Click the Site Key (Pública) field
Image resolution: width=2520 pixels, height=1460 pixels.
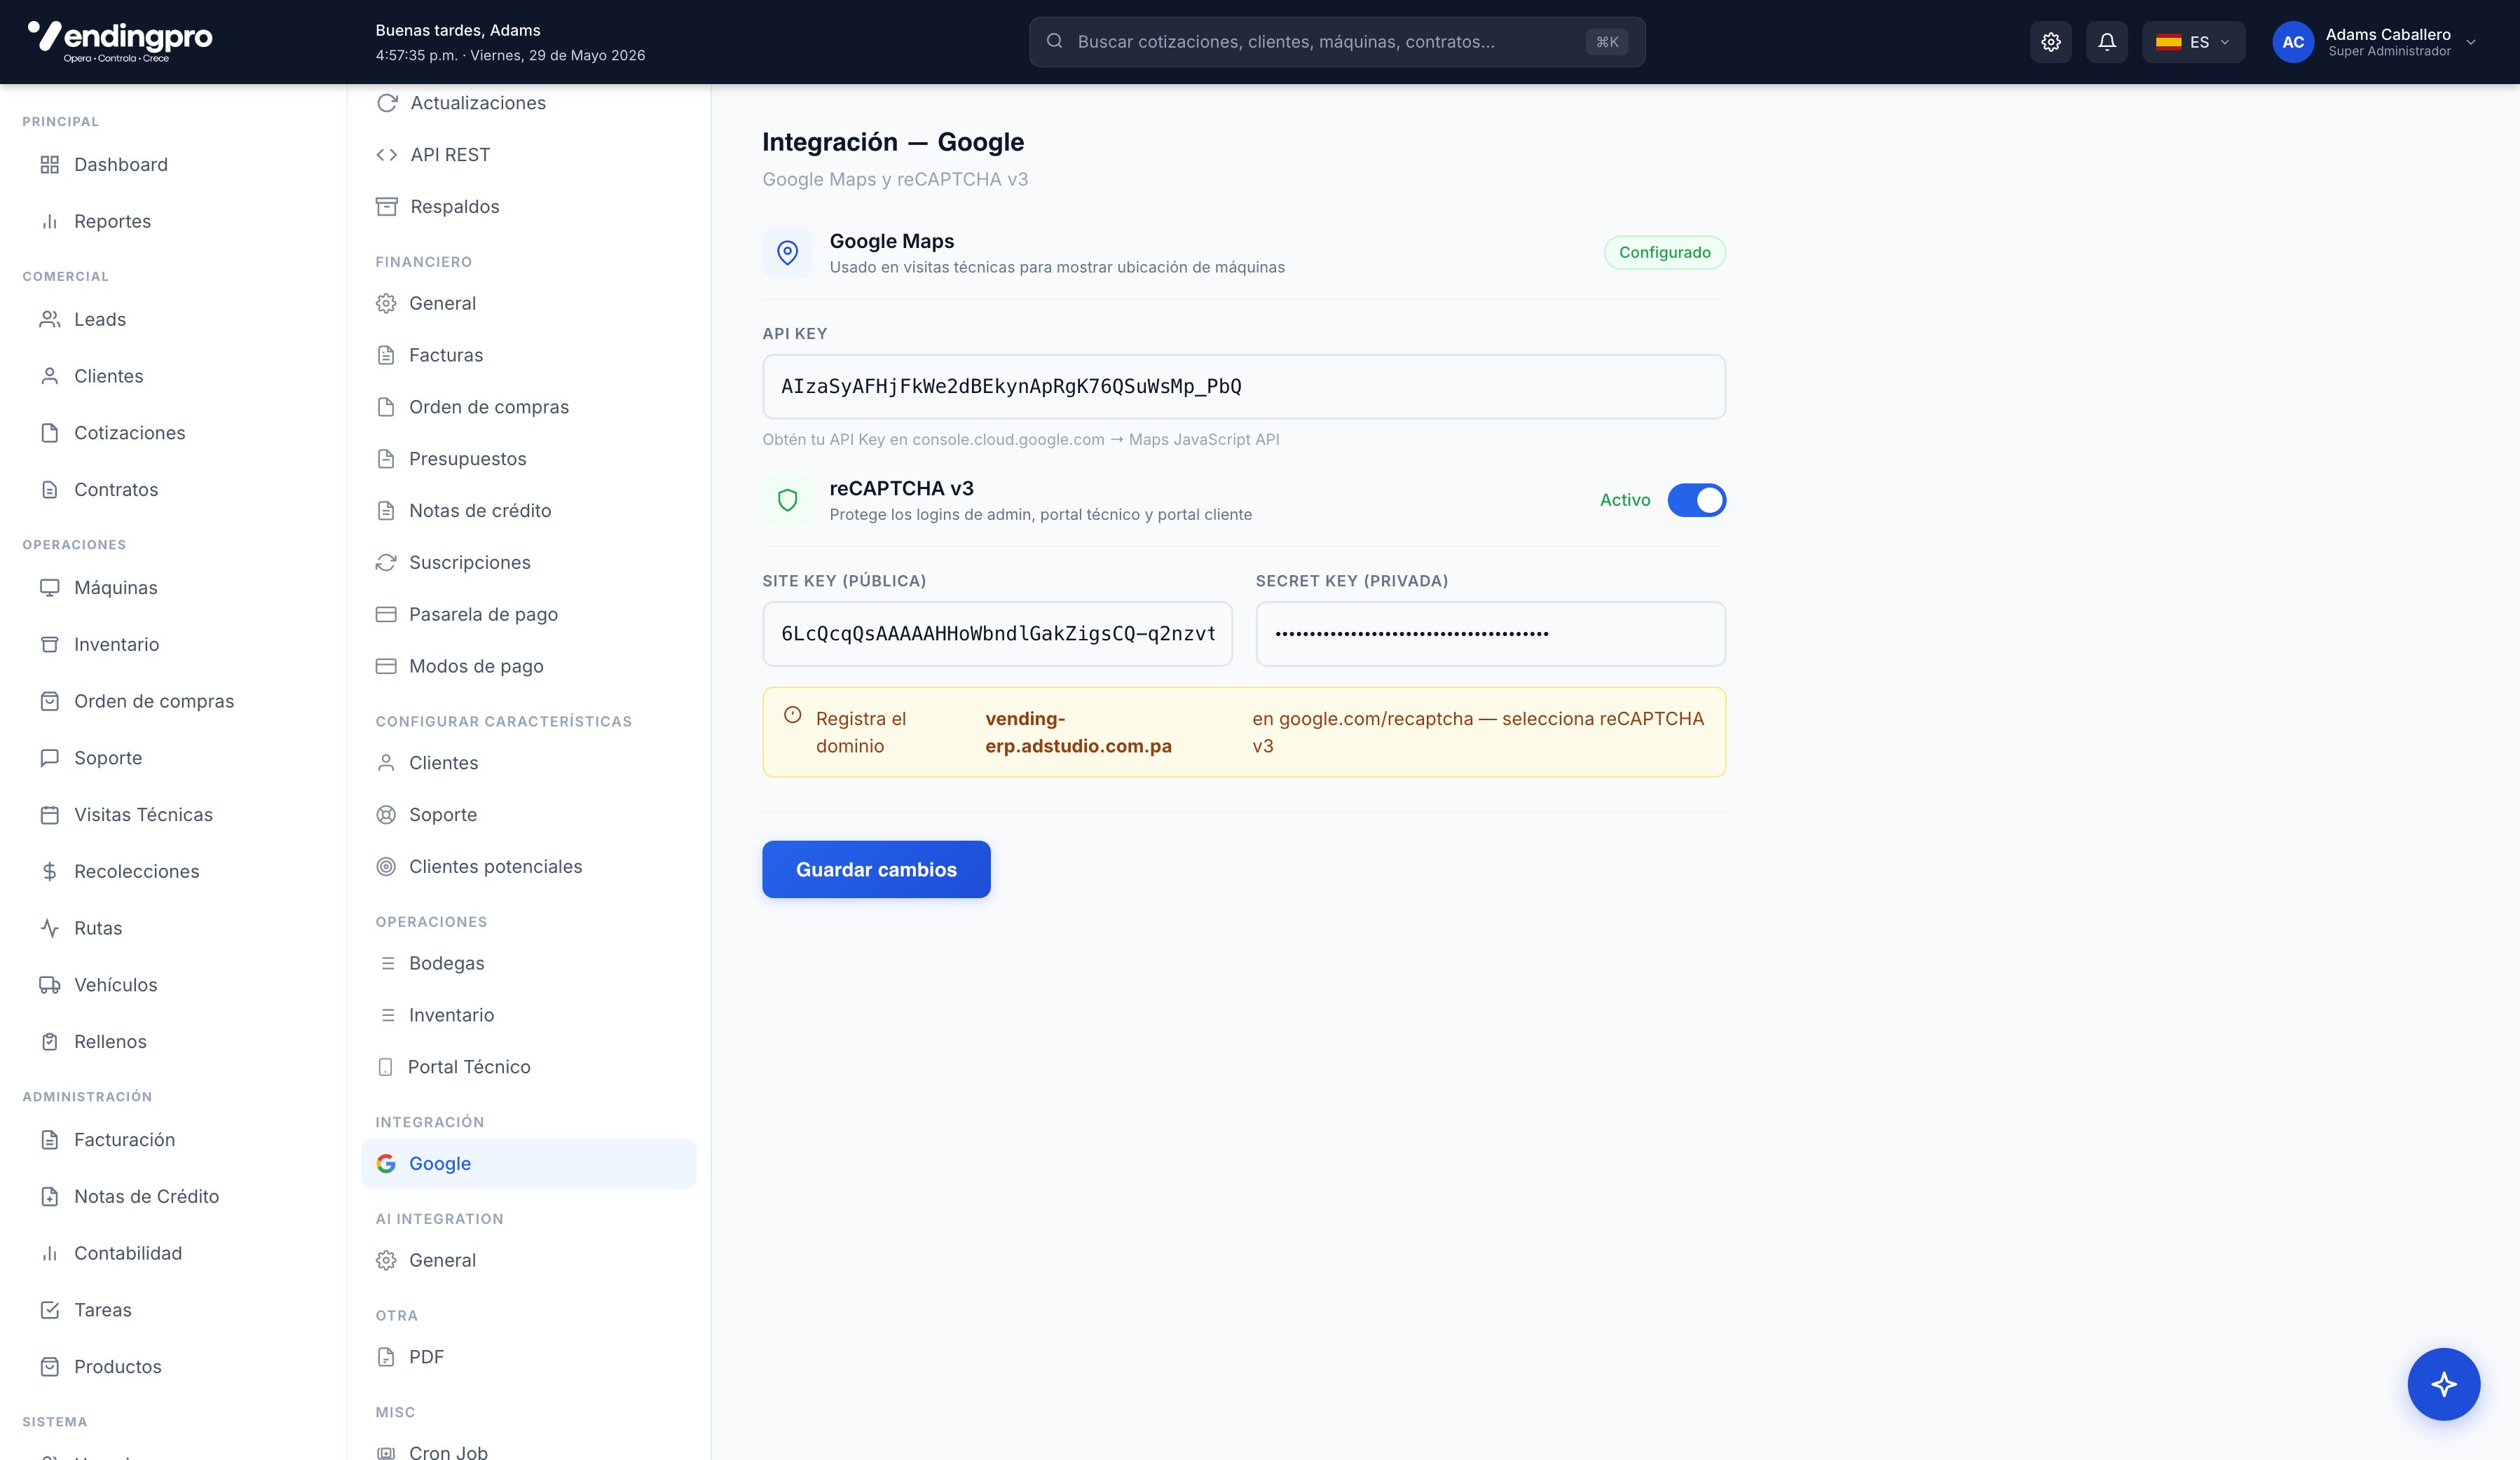click(998, 634)
